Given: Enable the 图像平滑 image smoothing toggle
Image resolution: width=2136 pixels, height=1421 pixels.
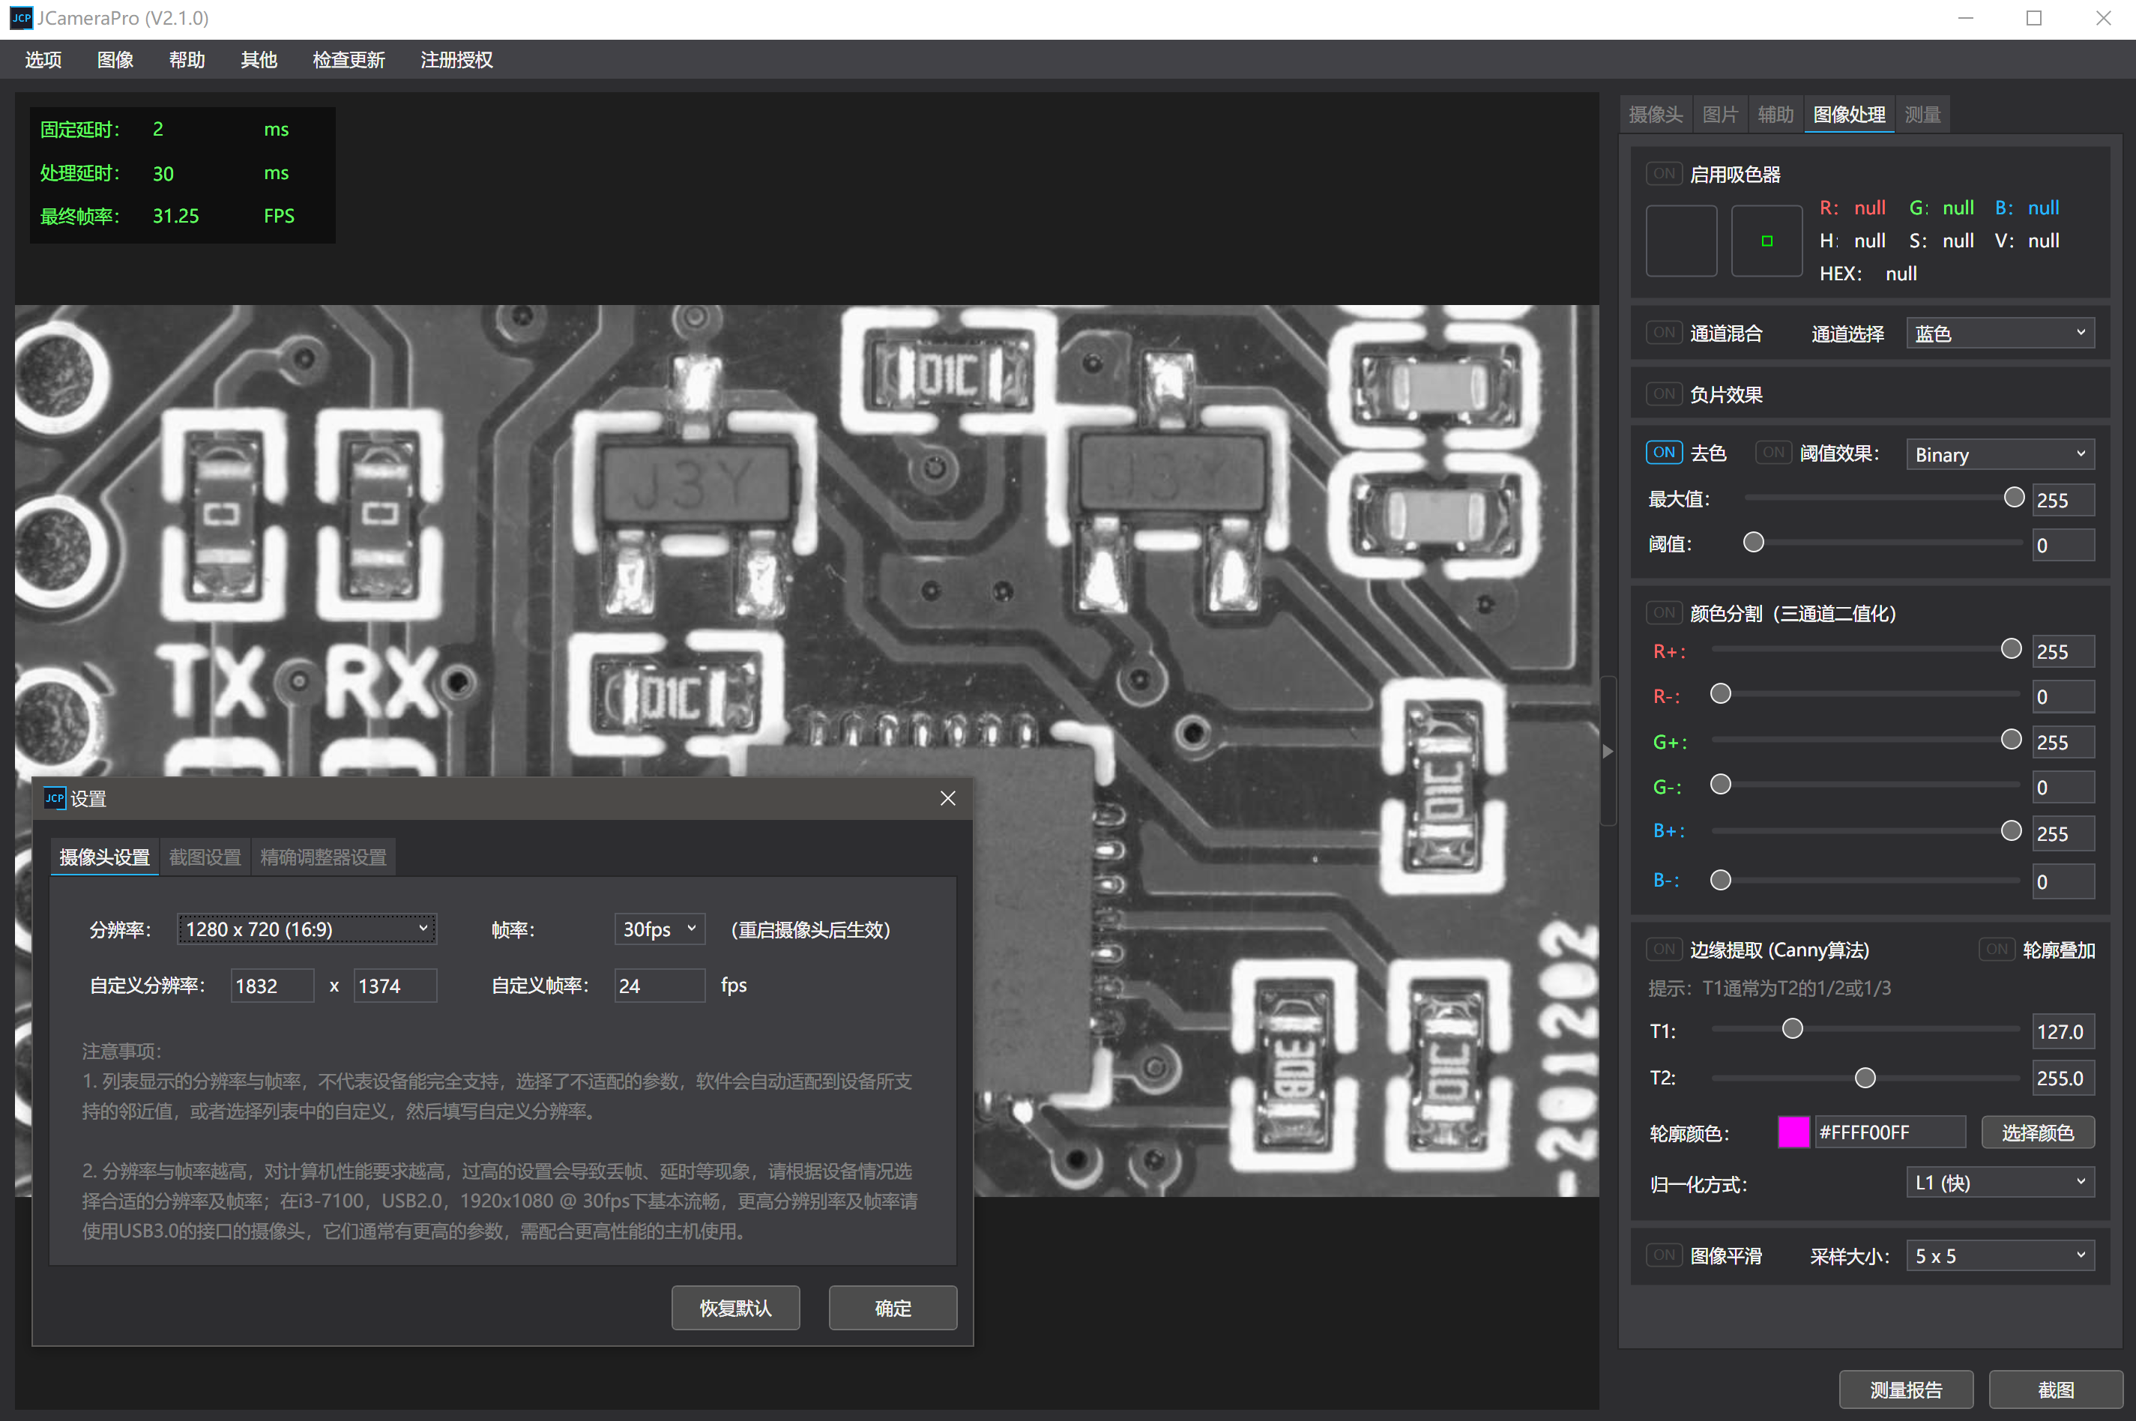Looking at the screenshot, I should [x=1663, y=1255].
